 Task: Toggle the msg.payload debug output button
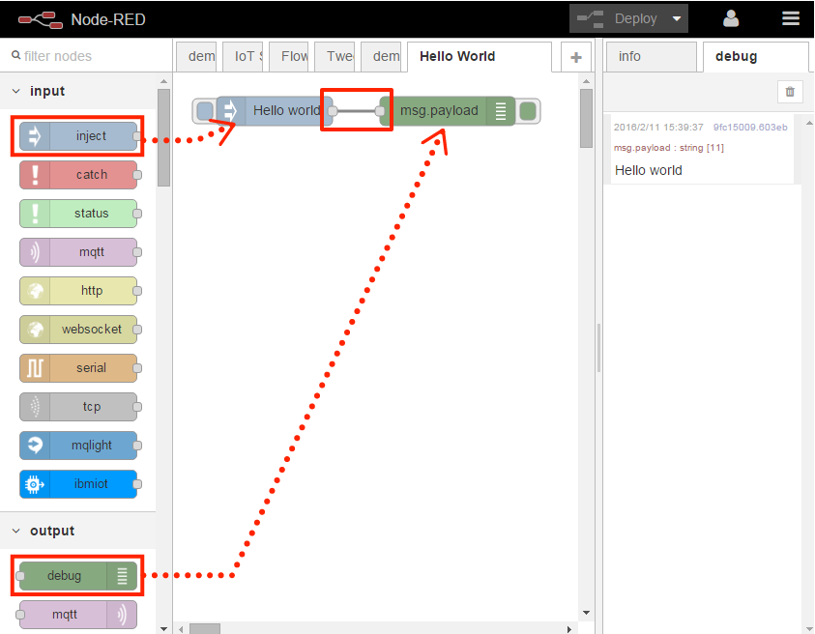click(528, 111)
